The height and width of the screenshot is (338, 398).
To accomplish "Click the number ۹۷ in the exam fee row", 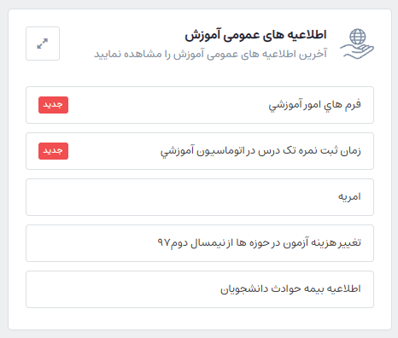I will coord(164,242).
